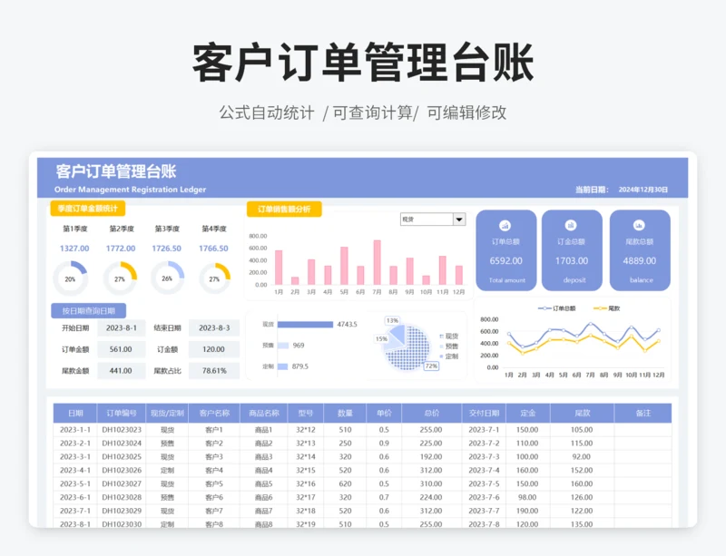Click the 2023-2-1 date cell
The image size is (726, 556).
(75, 443)
